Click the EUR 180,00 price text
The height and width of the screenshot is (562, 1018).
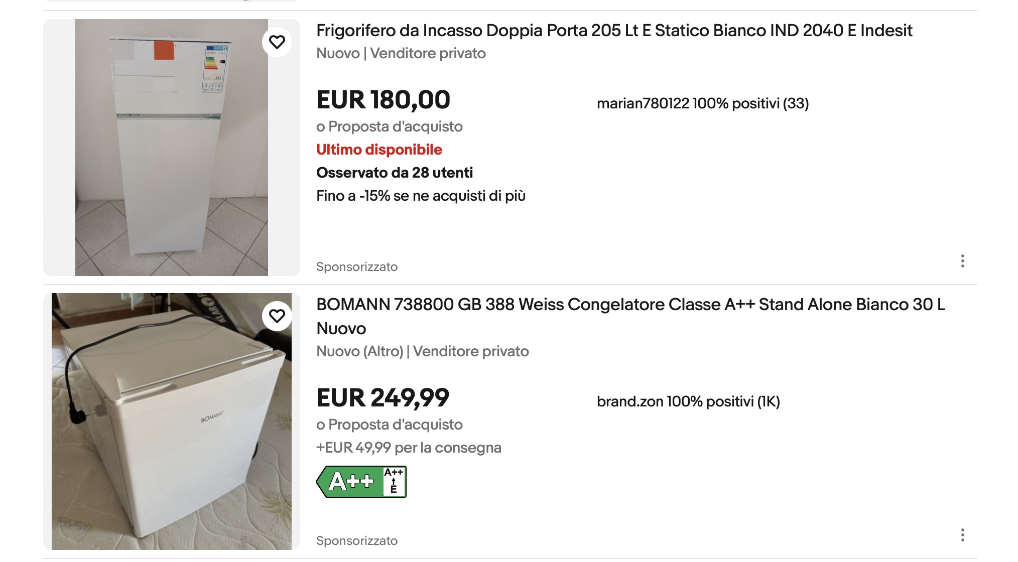384,100
